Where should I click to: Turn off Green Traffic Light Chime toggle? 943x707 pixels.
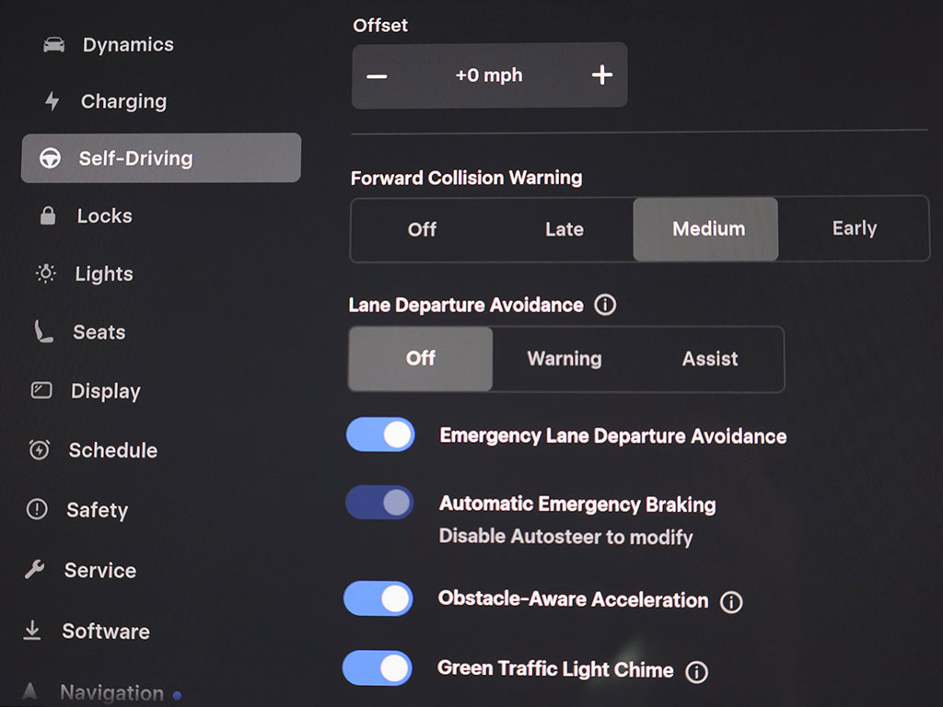[377, 667]
